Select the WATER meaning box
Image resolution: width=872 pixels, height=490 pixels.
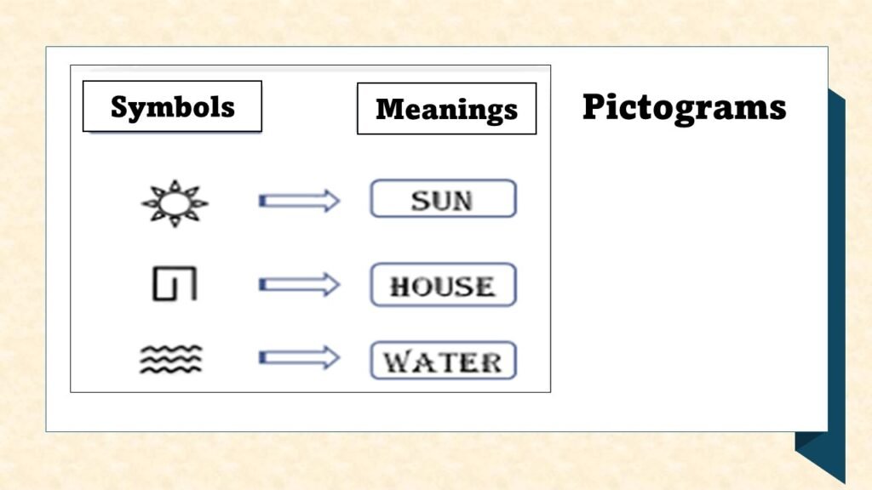(443, 361)
